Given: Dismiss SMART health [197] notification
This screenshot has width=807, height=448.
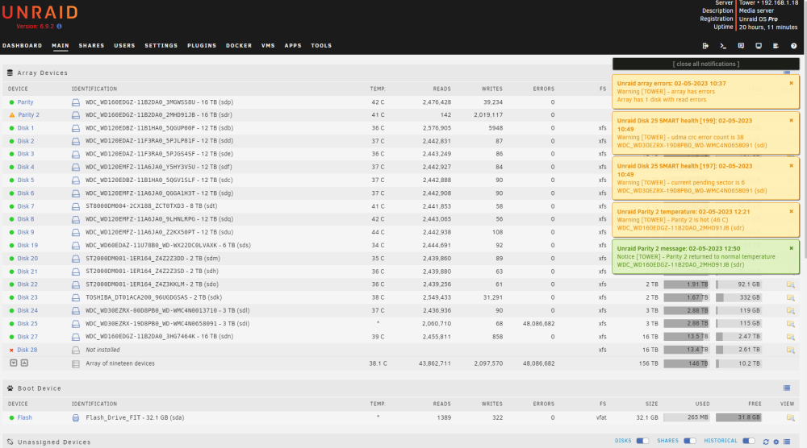Looking at the screenshot, I should coord(792,166).
